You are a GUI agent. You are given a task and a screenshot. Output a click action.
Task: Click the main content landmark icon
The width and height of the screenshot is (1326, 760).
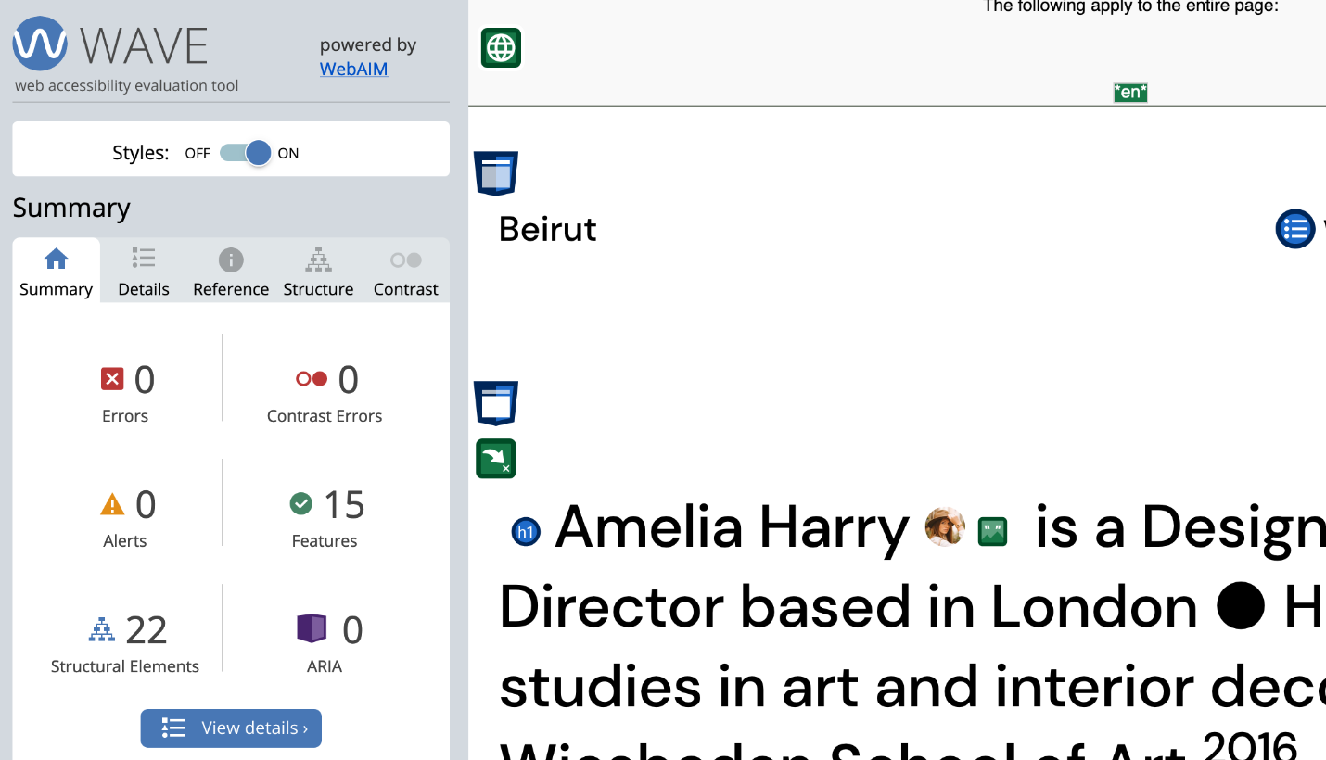coord(496,403)
